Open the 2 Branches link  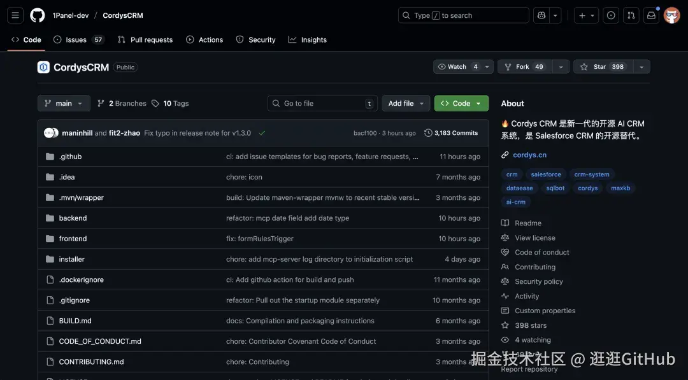[122, 104]
